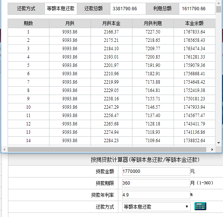Click the 贷款期限 input field
The image size is (223, 217).
click(156, 183)
